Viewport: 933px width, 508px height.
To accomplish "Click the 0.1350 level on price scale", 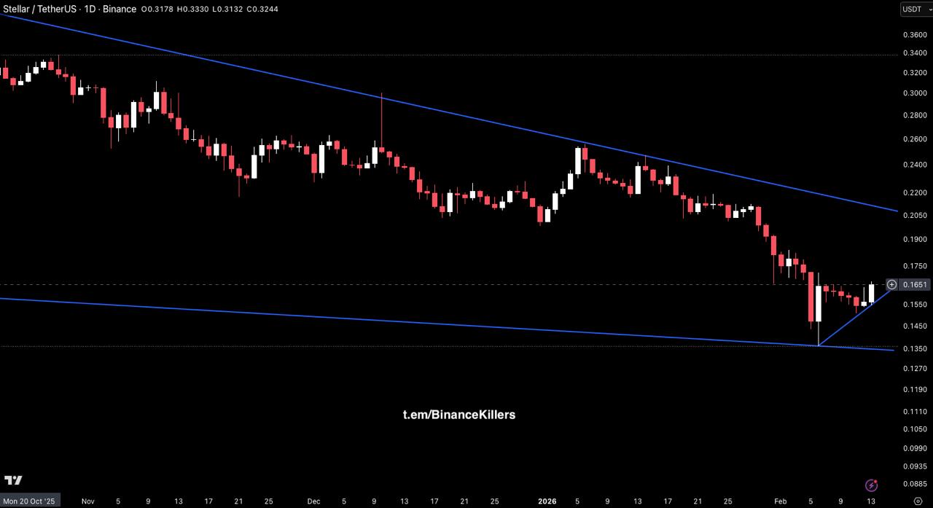I will (915, 349).
